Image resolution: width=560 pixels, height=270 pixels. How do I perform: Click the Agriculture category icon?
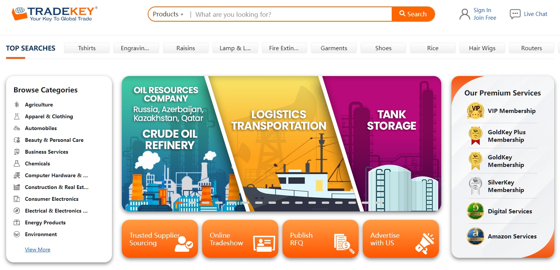(x=17, y=105)
